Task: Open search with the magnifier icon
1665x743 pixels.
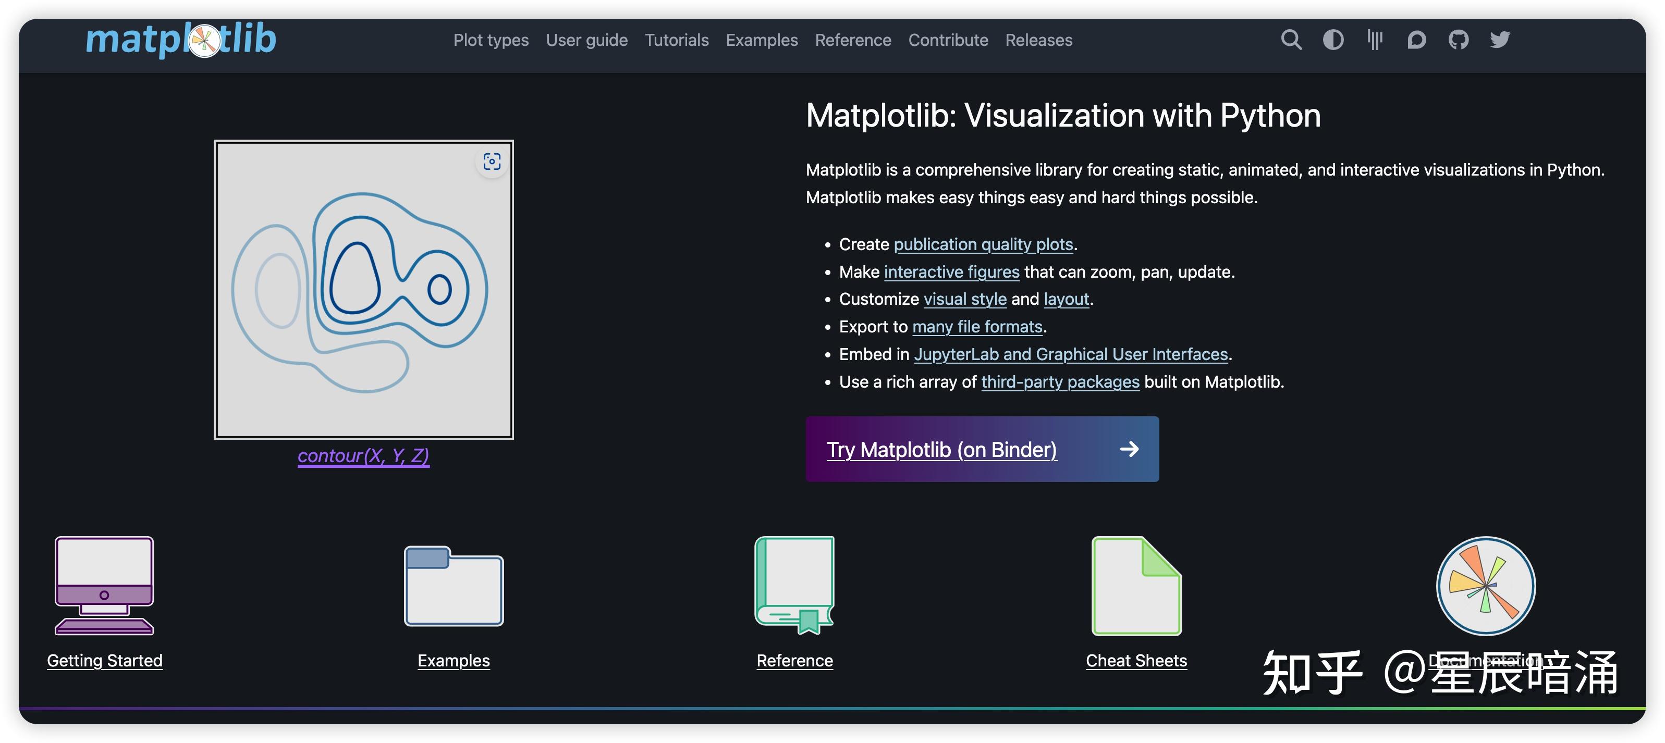Action: tap(1291, 40)
